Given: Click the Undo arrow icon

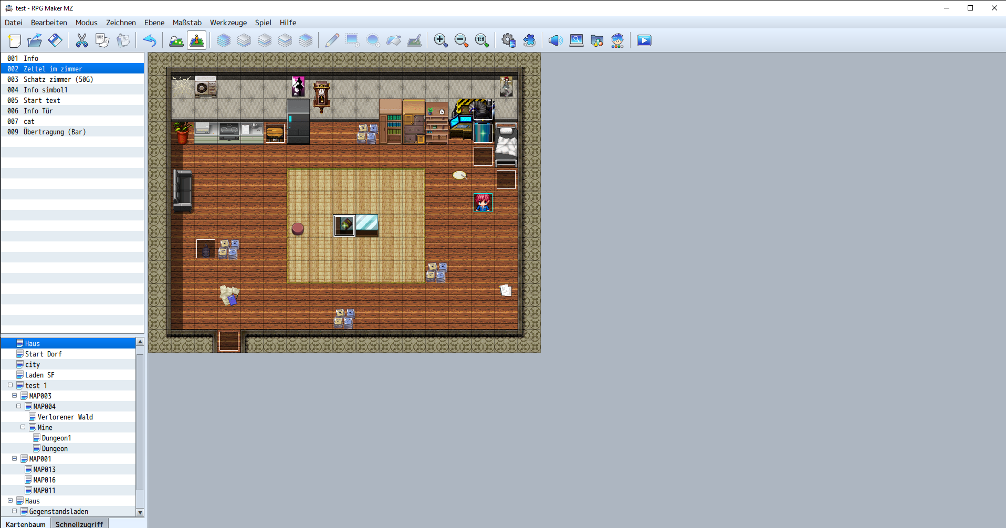Looking at the screenshot, I should click(150, 40).
